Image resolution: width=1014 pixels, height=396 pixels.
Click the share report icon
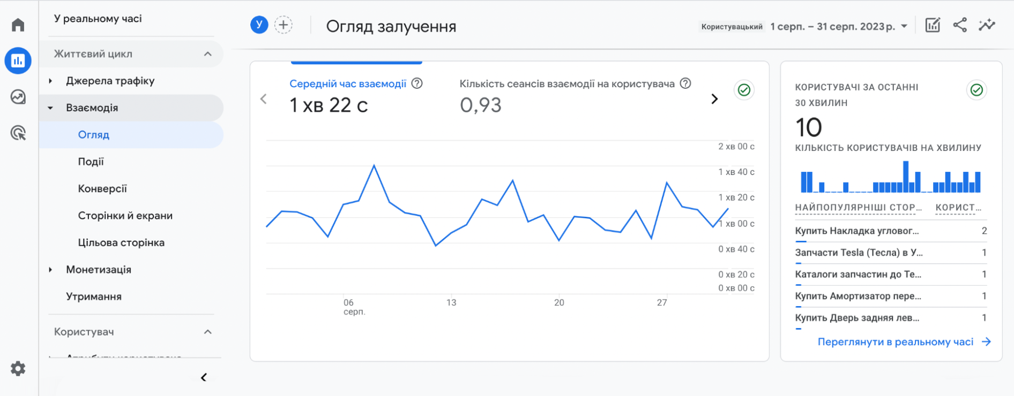(959, 25)
